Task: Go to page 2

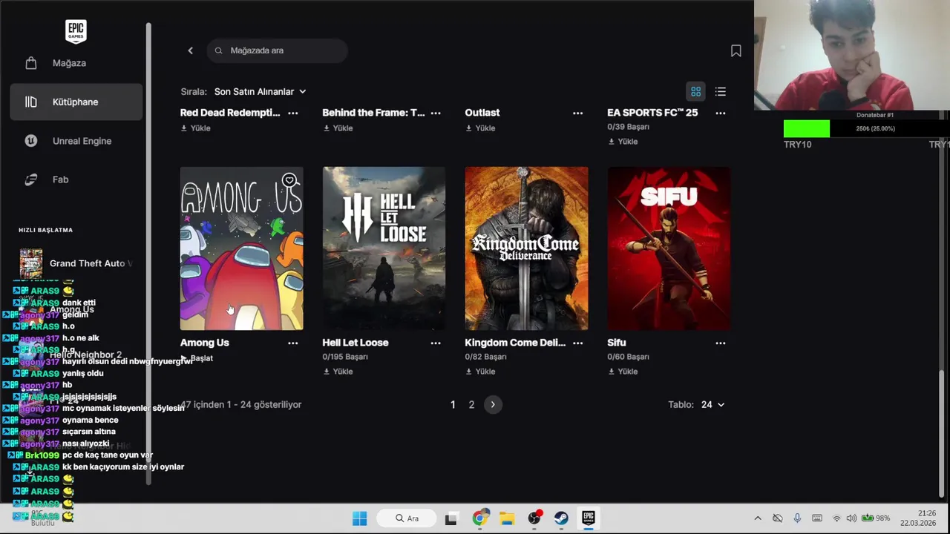Action: 471,404
